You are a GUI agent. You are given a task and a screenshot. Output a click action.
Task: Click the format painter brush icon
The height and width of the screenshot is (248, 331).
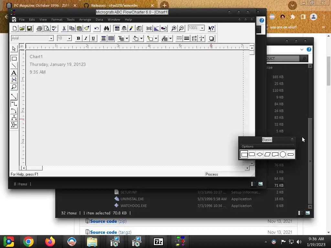(x=87, y=28)
